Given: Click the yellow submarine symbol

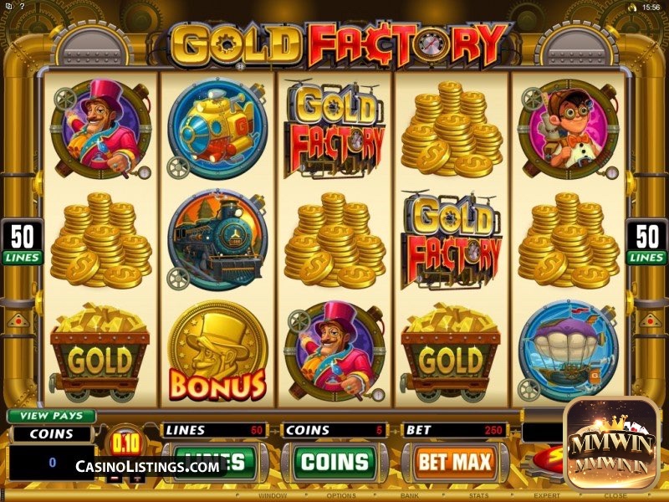Looking at the screenshot, I should pyautogui.click(x=217, y=129).
